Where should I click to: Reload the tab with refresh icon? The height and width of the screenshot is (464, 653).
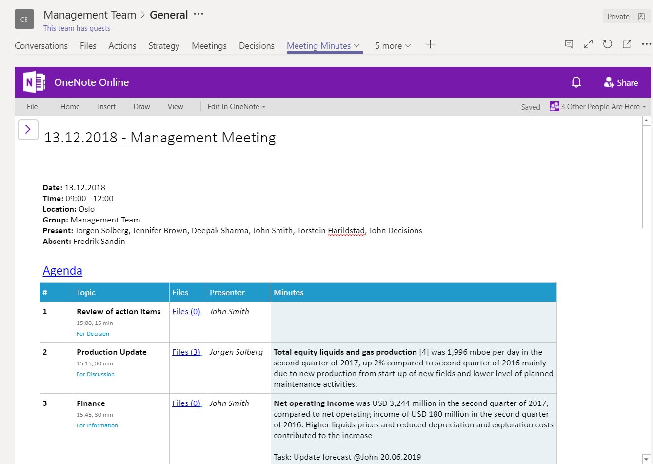[x=607, y=44]
